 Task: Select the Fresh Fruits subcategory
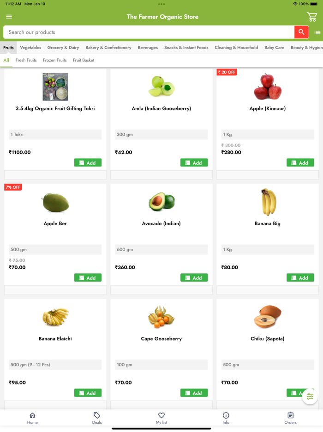pyautogui.click(x=26, y=60)
